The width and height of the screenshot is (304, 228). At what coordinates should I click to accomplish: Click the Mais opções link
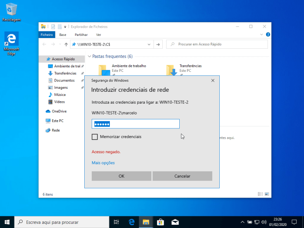click(103, 163)
